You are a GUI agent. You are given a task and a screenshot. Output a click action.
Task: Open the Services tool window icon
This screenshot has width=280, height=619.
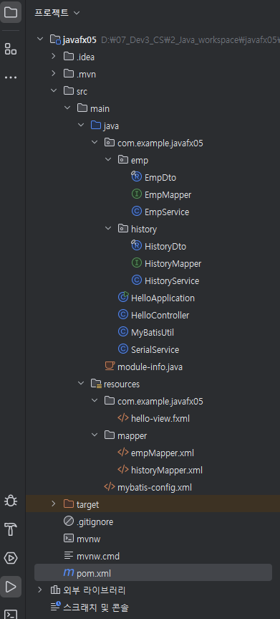(11, 558)
